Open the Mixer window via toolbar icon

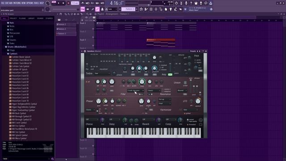156,9
